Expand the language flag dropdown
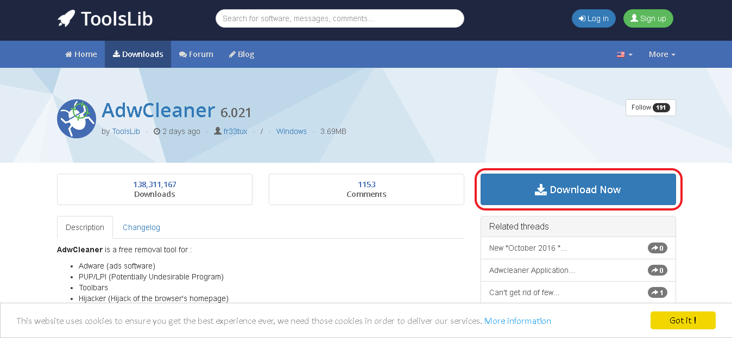This screenshot has width=732, height=338. coord(624,54)
